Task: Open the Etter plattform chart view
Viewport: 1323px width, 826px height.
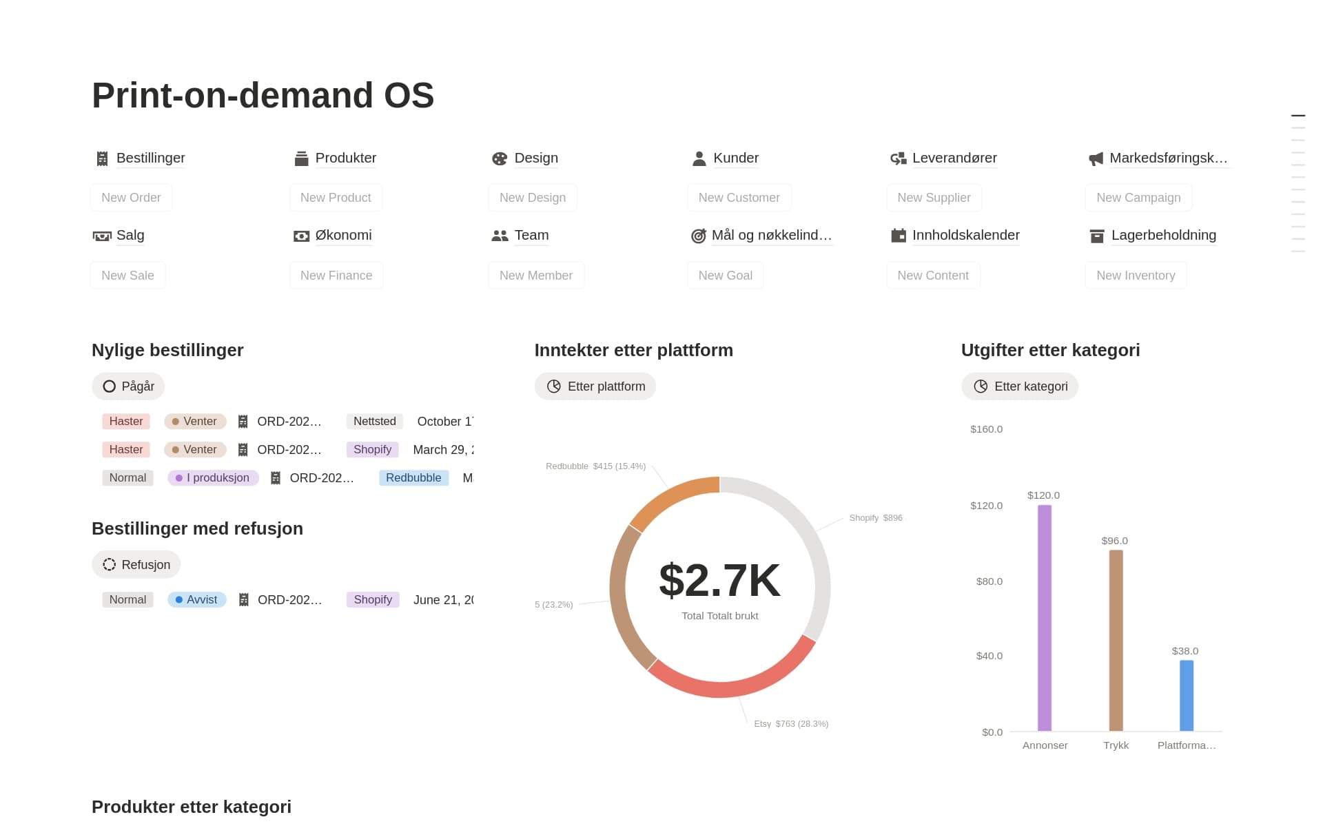Action: pos(595,386)
